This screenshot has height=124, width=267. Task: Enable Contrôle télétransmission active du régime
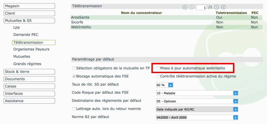[158, 76]
